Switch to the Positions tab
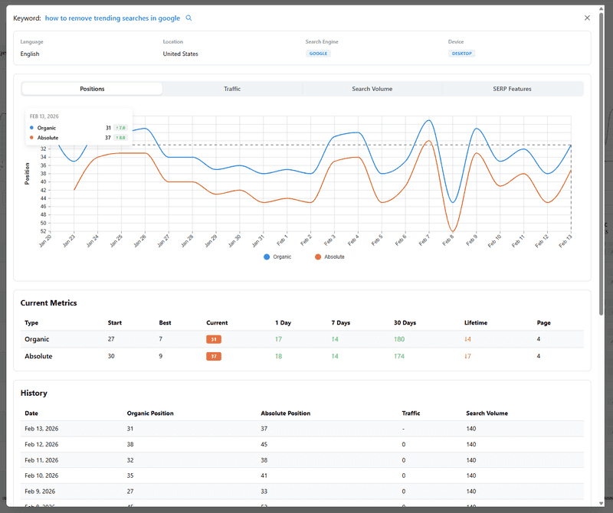Viewport: 613px width, 513px height. (92, 89)
